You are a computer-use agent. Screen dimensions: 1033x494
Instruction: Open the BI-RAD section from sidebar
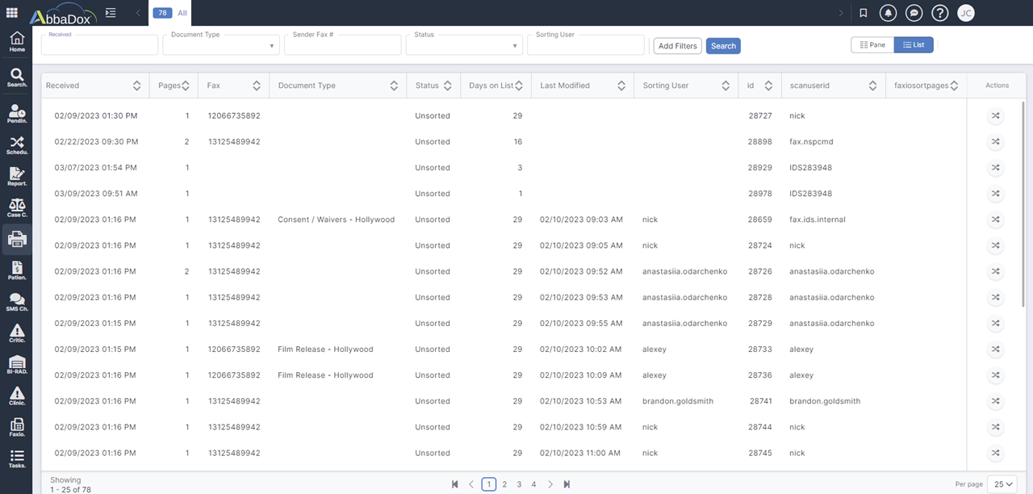pos(16,365)
